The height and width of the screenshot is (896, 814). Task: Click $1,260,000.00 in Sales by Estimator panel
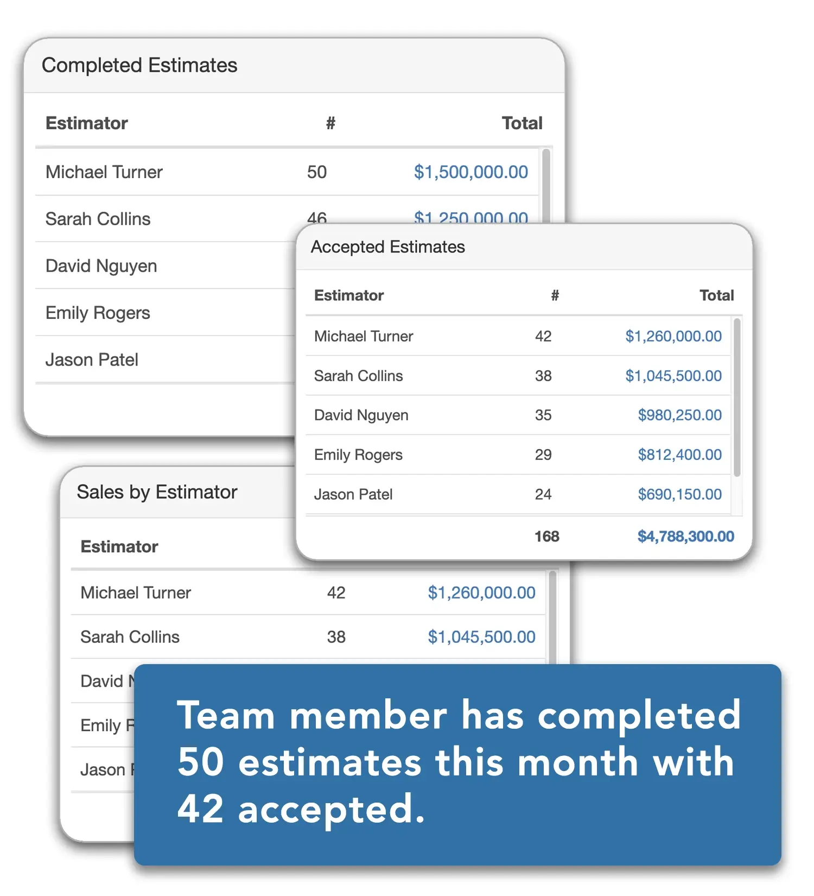pyautogui.click(x=481, y=592)
